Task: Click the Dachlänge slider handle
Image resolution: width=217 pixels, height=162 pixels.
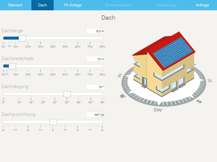Action: point(22,38)
